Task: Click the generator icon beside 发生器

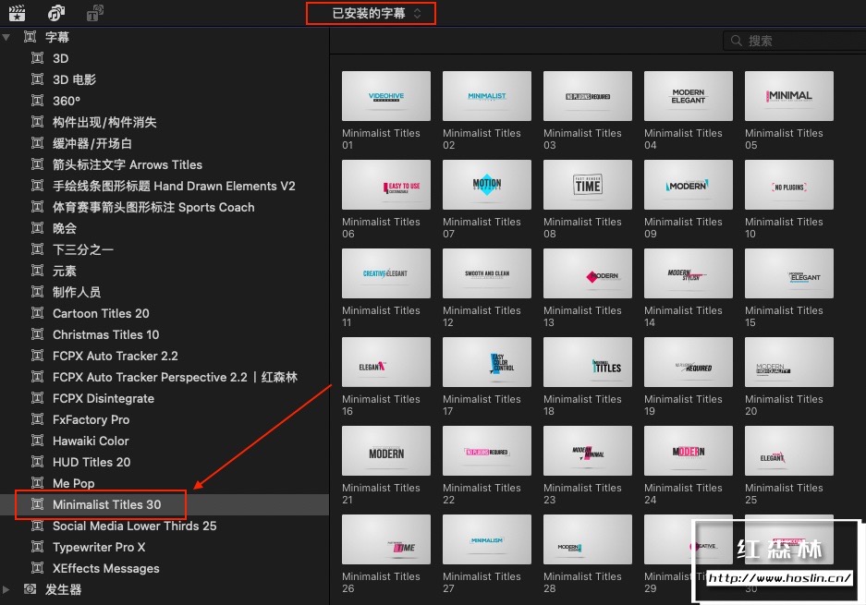Action: 30,589
